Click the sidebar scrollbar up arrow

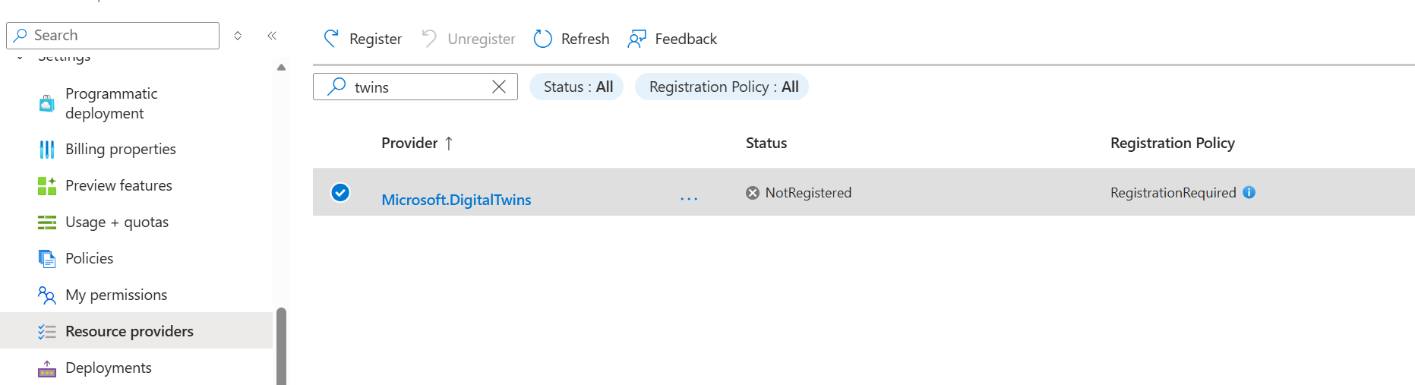[281, 68]
